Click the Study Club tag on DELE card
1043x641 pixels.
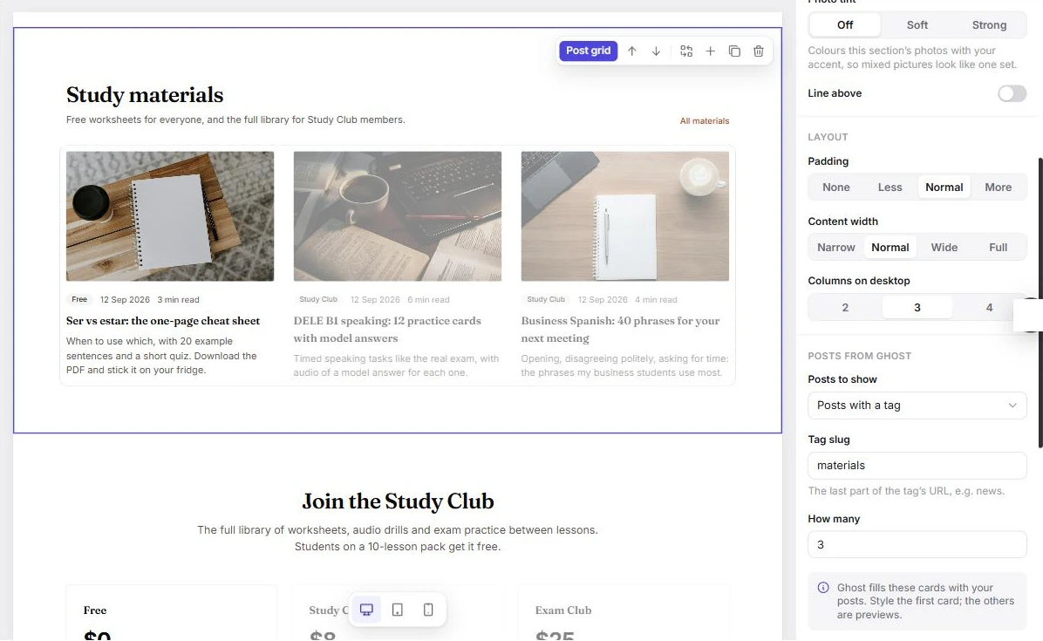[318, 299]
